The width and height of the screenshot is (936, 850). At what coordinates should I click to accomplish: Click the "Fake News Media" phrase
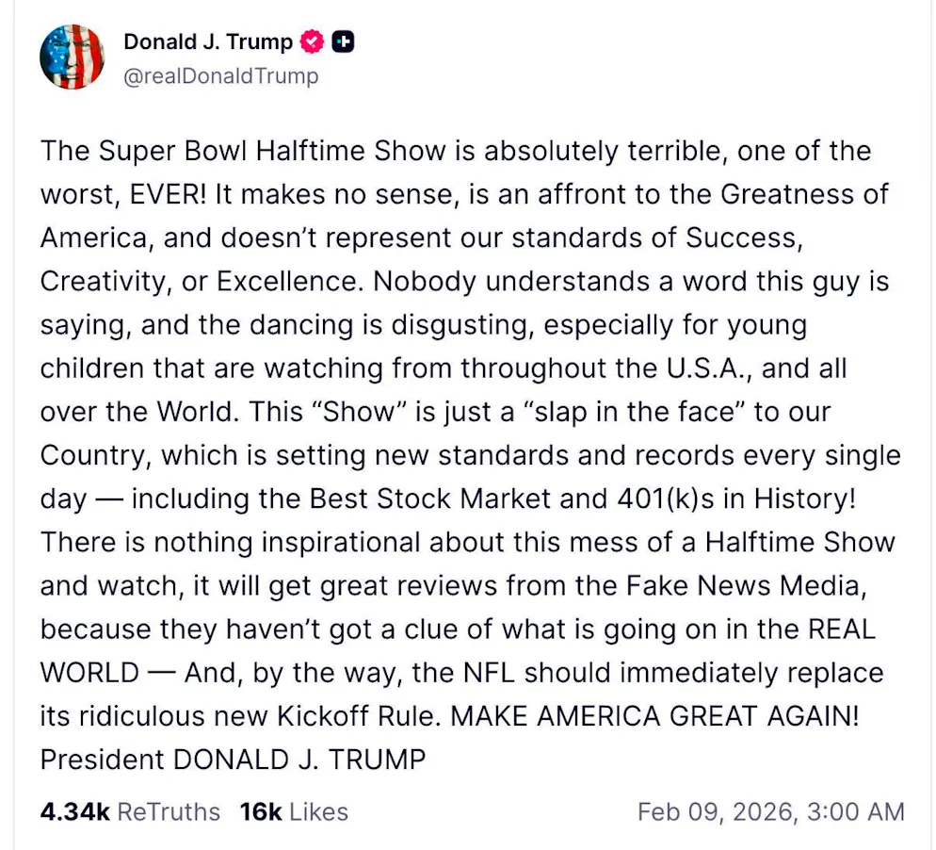744,585
